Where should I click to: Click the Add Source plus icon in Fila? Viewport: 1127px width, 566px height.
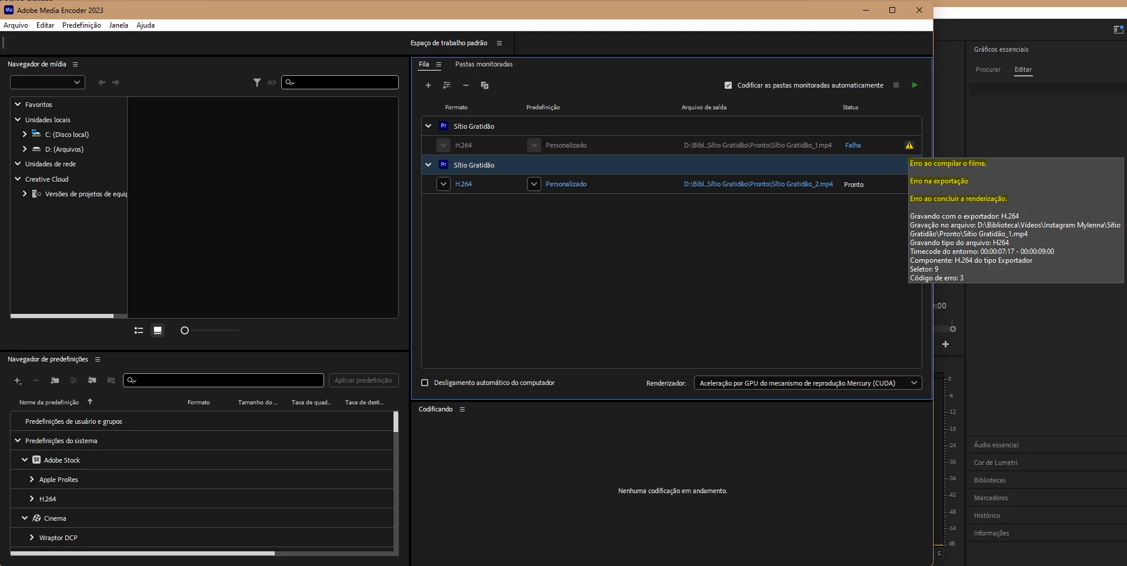click(428, 85)
